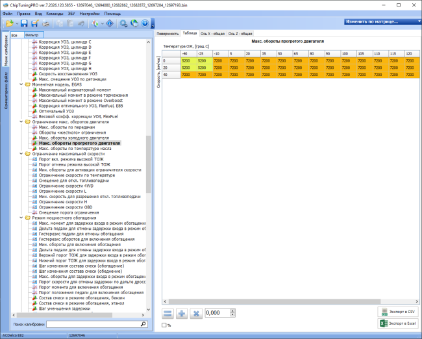The width and height of the screenshot is (422, 339).
Task: Click the equals set-value button
Action: 168,314
